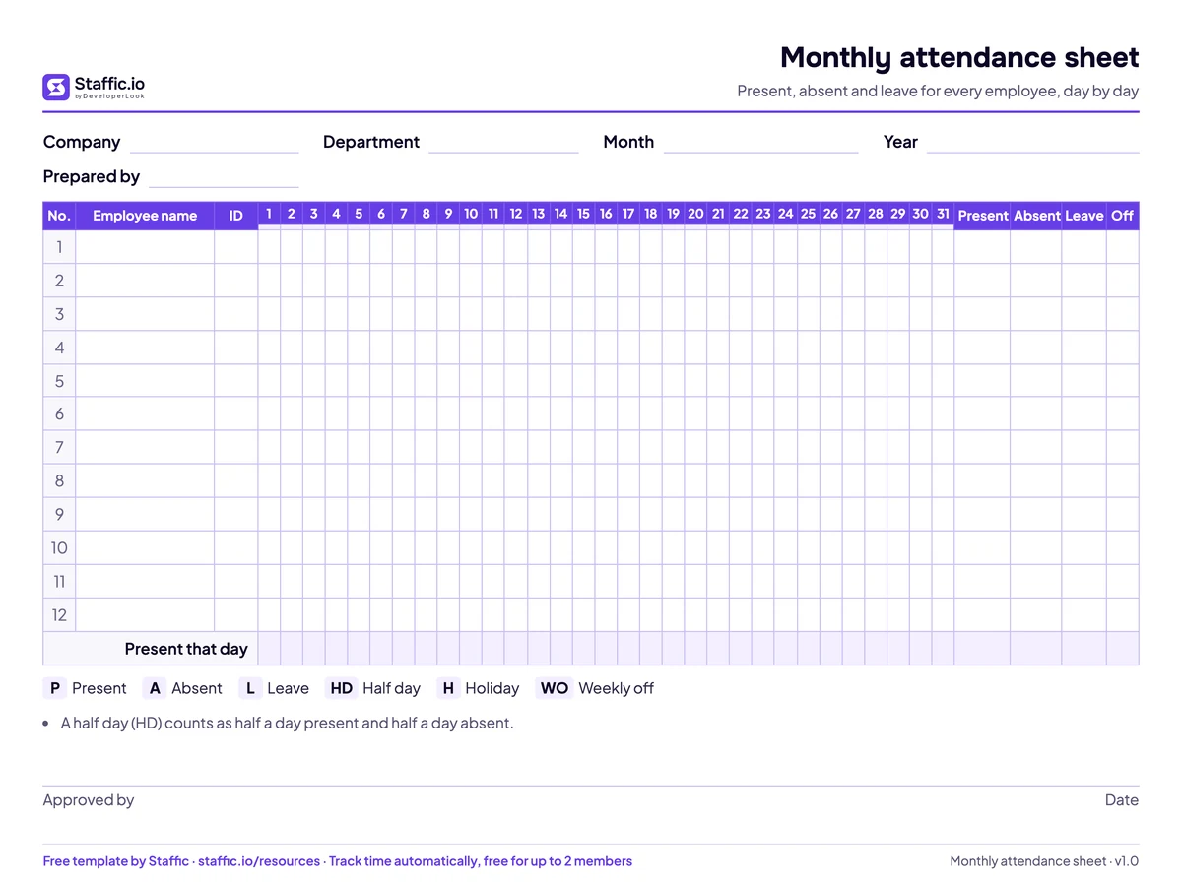The image size is (1182, 886).
Task: Click employee name cell in row 3
Action: click(x=145, y=314)
